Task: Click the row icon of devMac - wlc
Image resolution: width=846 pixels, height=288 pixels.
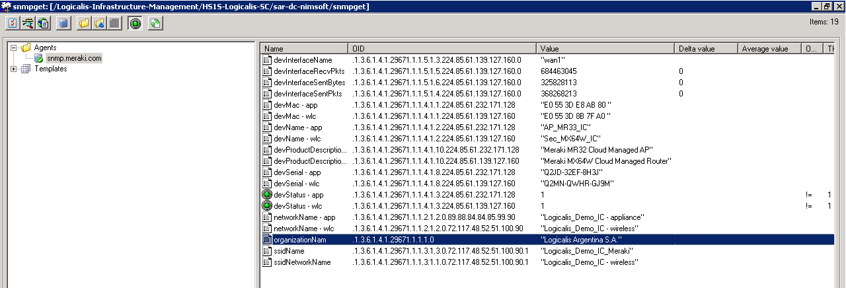Action: pyautogui.click(x=267, y=116)
